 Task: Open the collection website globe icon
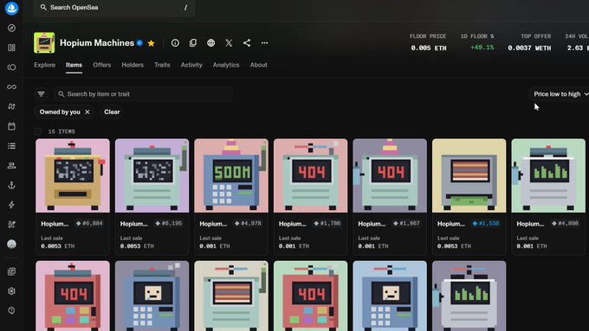pos(211,42)
